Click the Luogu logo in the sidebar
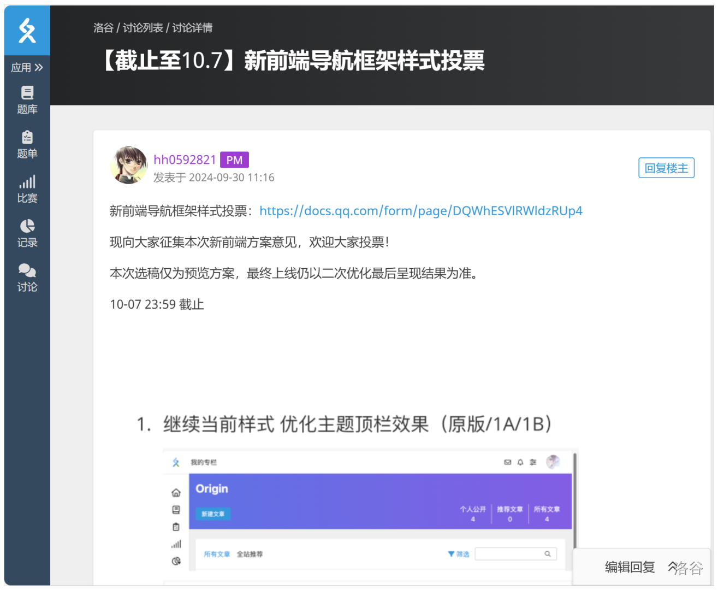718x590 pixels. 27,31
